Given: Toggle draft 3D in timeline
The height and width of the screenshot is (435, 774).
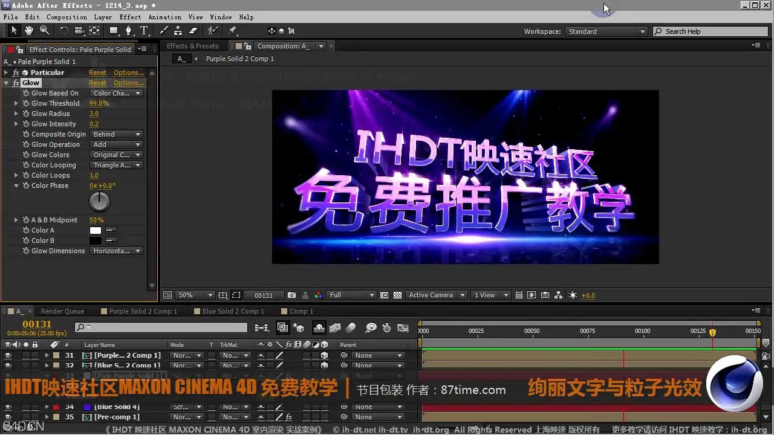Looking at the screenshot, I should [298, 327].
